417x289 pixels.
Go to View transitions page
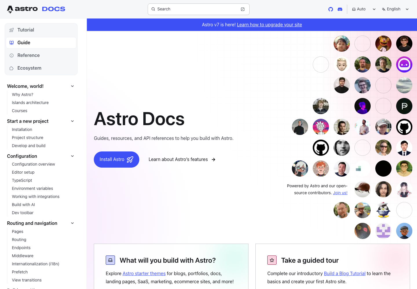pos(27,280)
